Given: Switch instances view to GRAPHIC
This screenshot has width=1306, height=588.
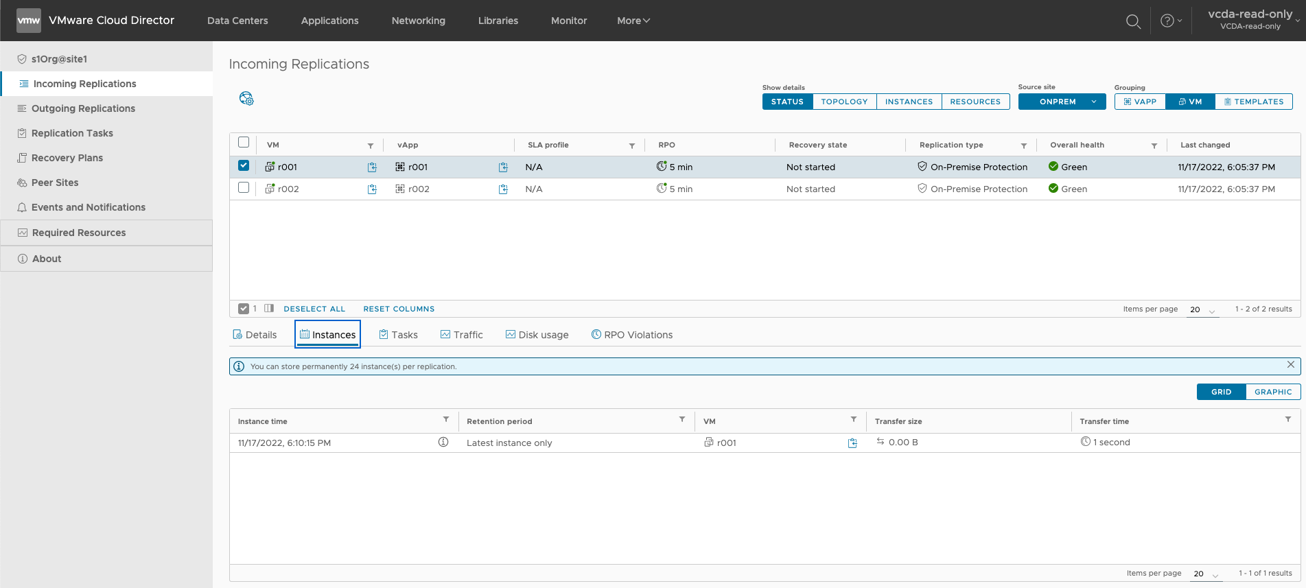Looking at the screenshot, I should click(x=1272, y=392).
